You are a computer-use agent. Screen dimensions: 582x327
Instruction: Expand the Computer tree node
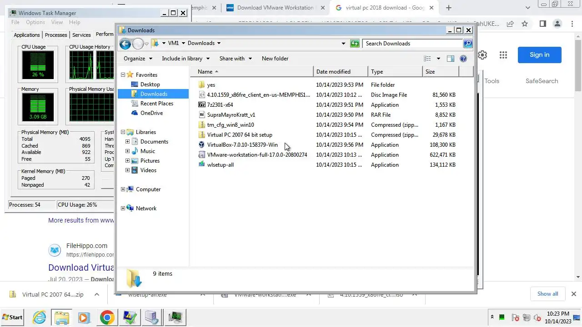tap(123, 189)
